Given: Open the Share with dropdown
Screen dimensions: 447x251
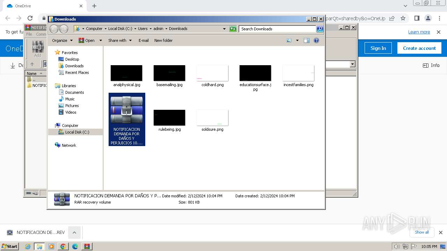Looking at the screenshot, I should (120, 40).
